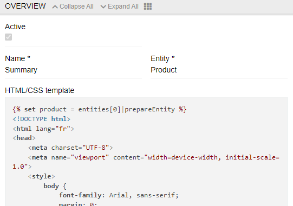Click the Name field label
This screenshot has width=293, height=206.
pyautogui.click(x=17, y=58)
